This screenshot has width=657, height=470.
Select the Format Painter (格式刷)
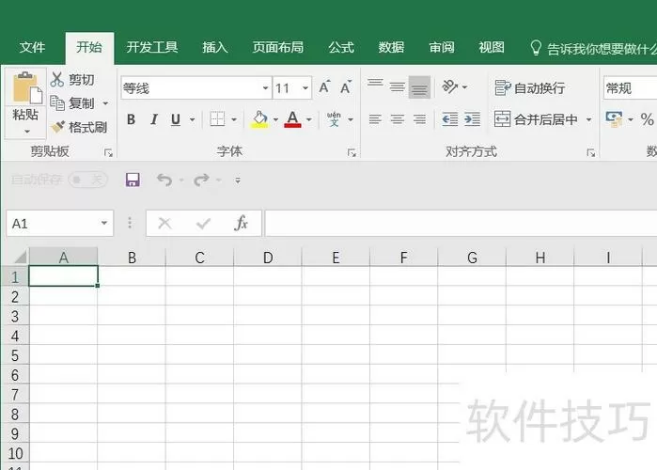pyautogui.click(x=79, y=127)
